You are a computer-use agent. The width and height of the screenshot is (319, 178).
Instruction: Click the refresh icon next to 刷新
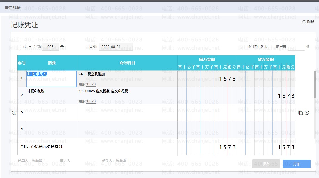tap(304, 22)
